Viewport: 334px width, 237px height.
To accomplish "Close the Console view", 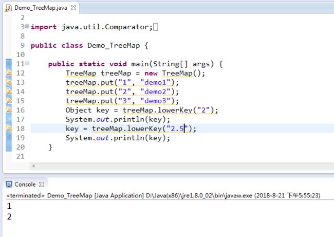I will point(42,185).
